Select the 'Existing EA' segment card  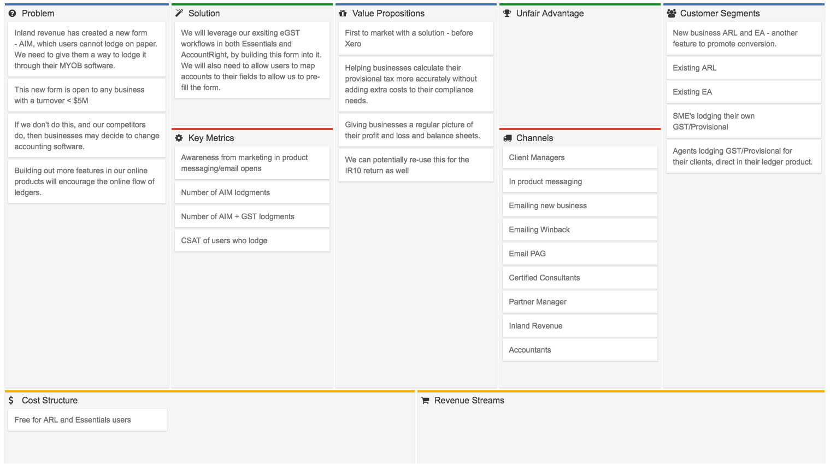tap(744, 92)
